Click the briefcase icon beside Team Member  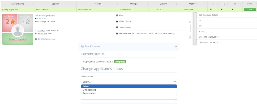(117, 33)
